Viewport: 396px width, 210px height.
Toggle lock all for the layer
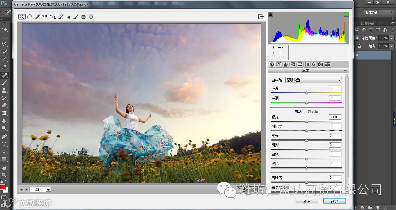click(360, 46)
